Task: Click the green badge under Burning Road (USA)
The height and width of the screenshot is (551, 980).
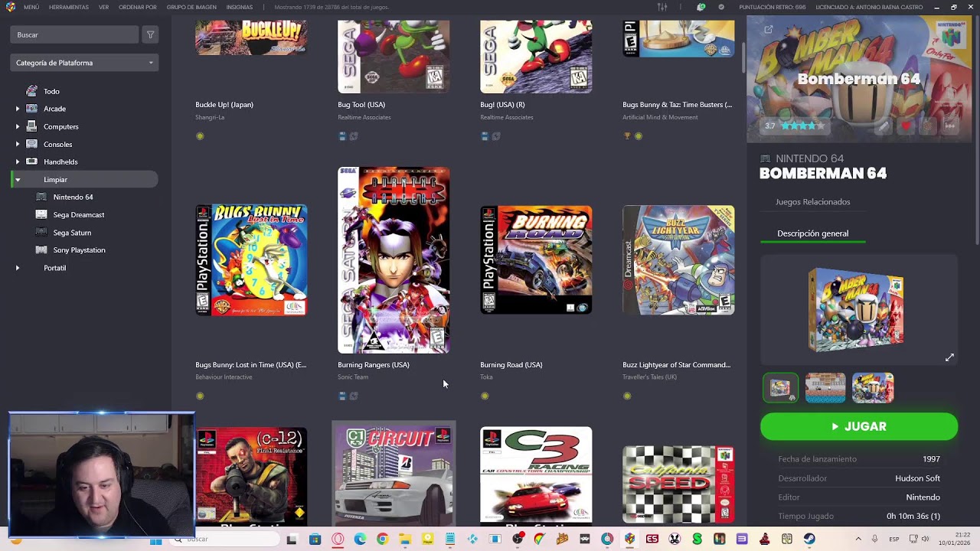Action: [485, 396]
